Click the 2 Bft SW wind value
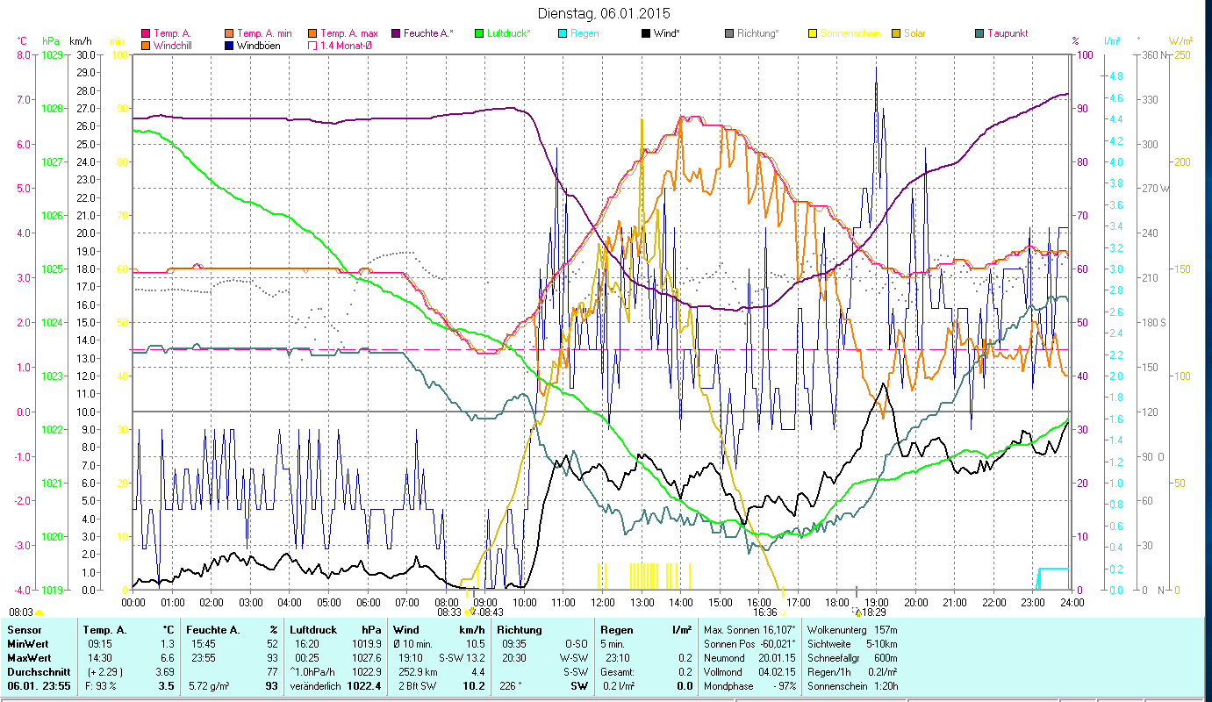The image size is (1212, 702). click(x=417, y=686)
